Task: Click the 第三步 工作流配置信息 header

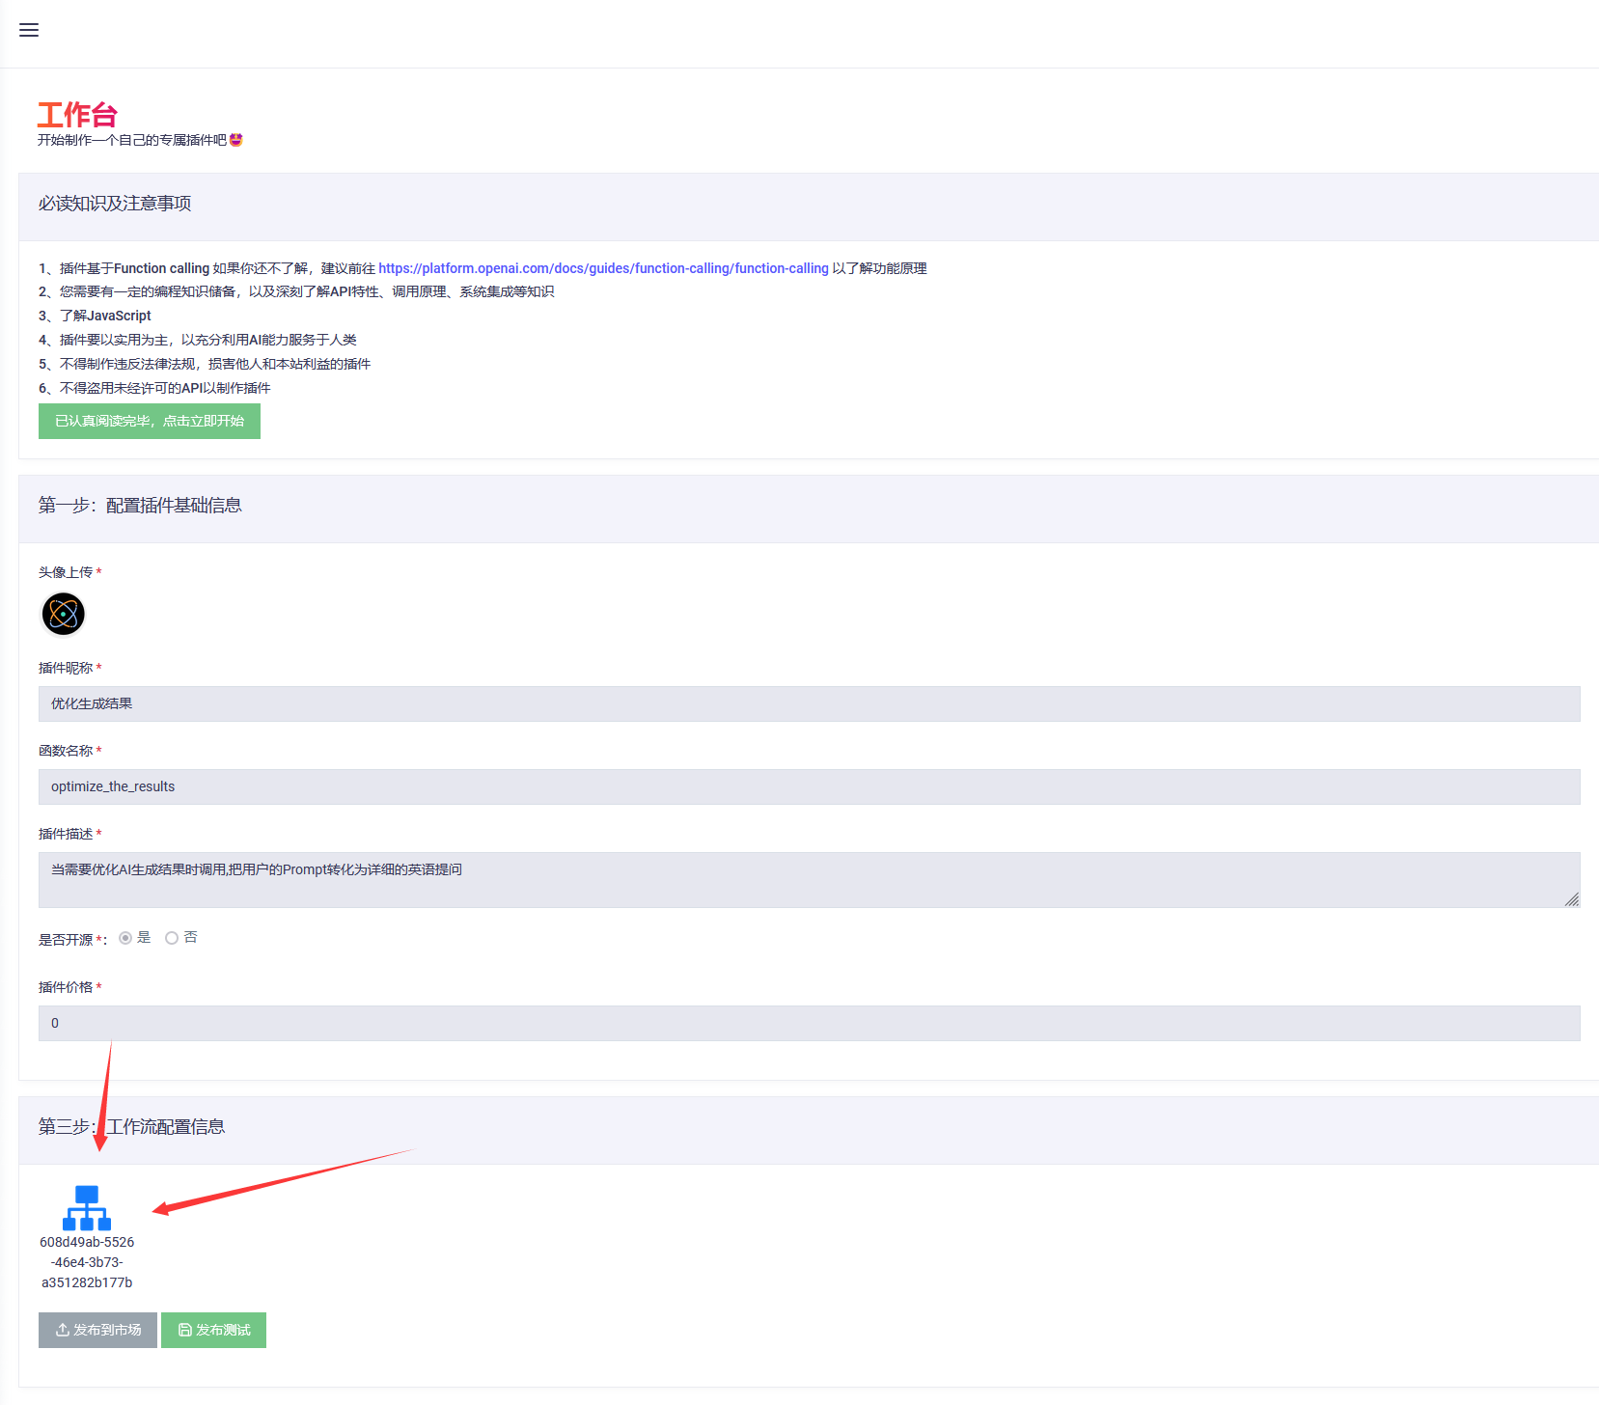Action: (131, 1127)
